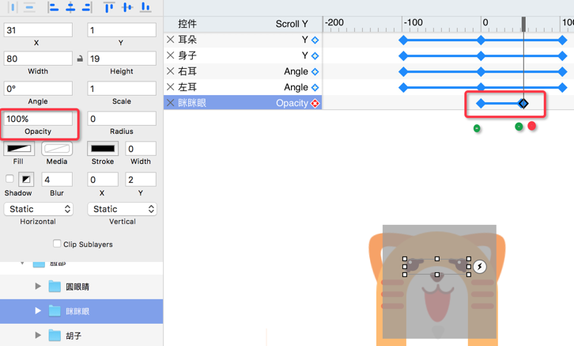Click the stroke Width input field
574x346 pixels.
(141, 149)
